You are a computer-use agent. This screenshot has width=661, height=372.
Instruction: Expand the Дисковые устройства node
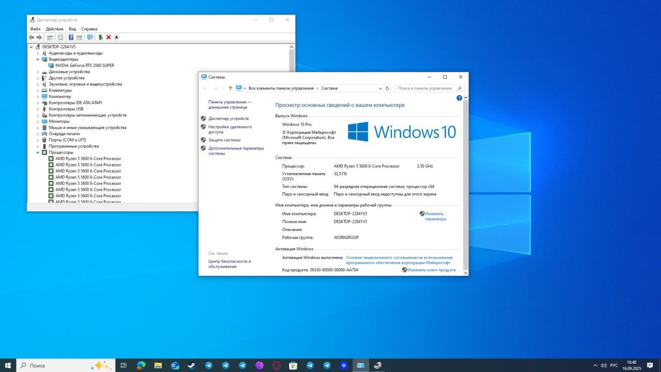tap(38, 72)
